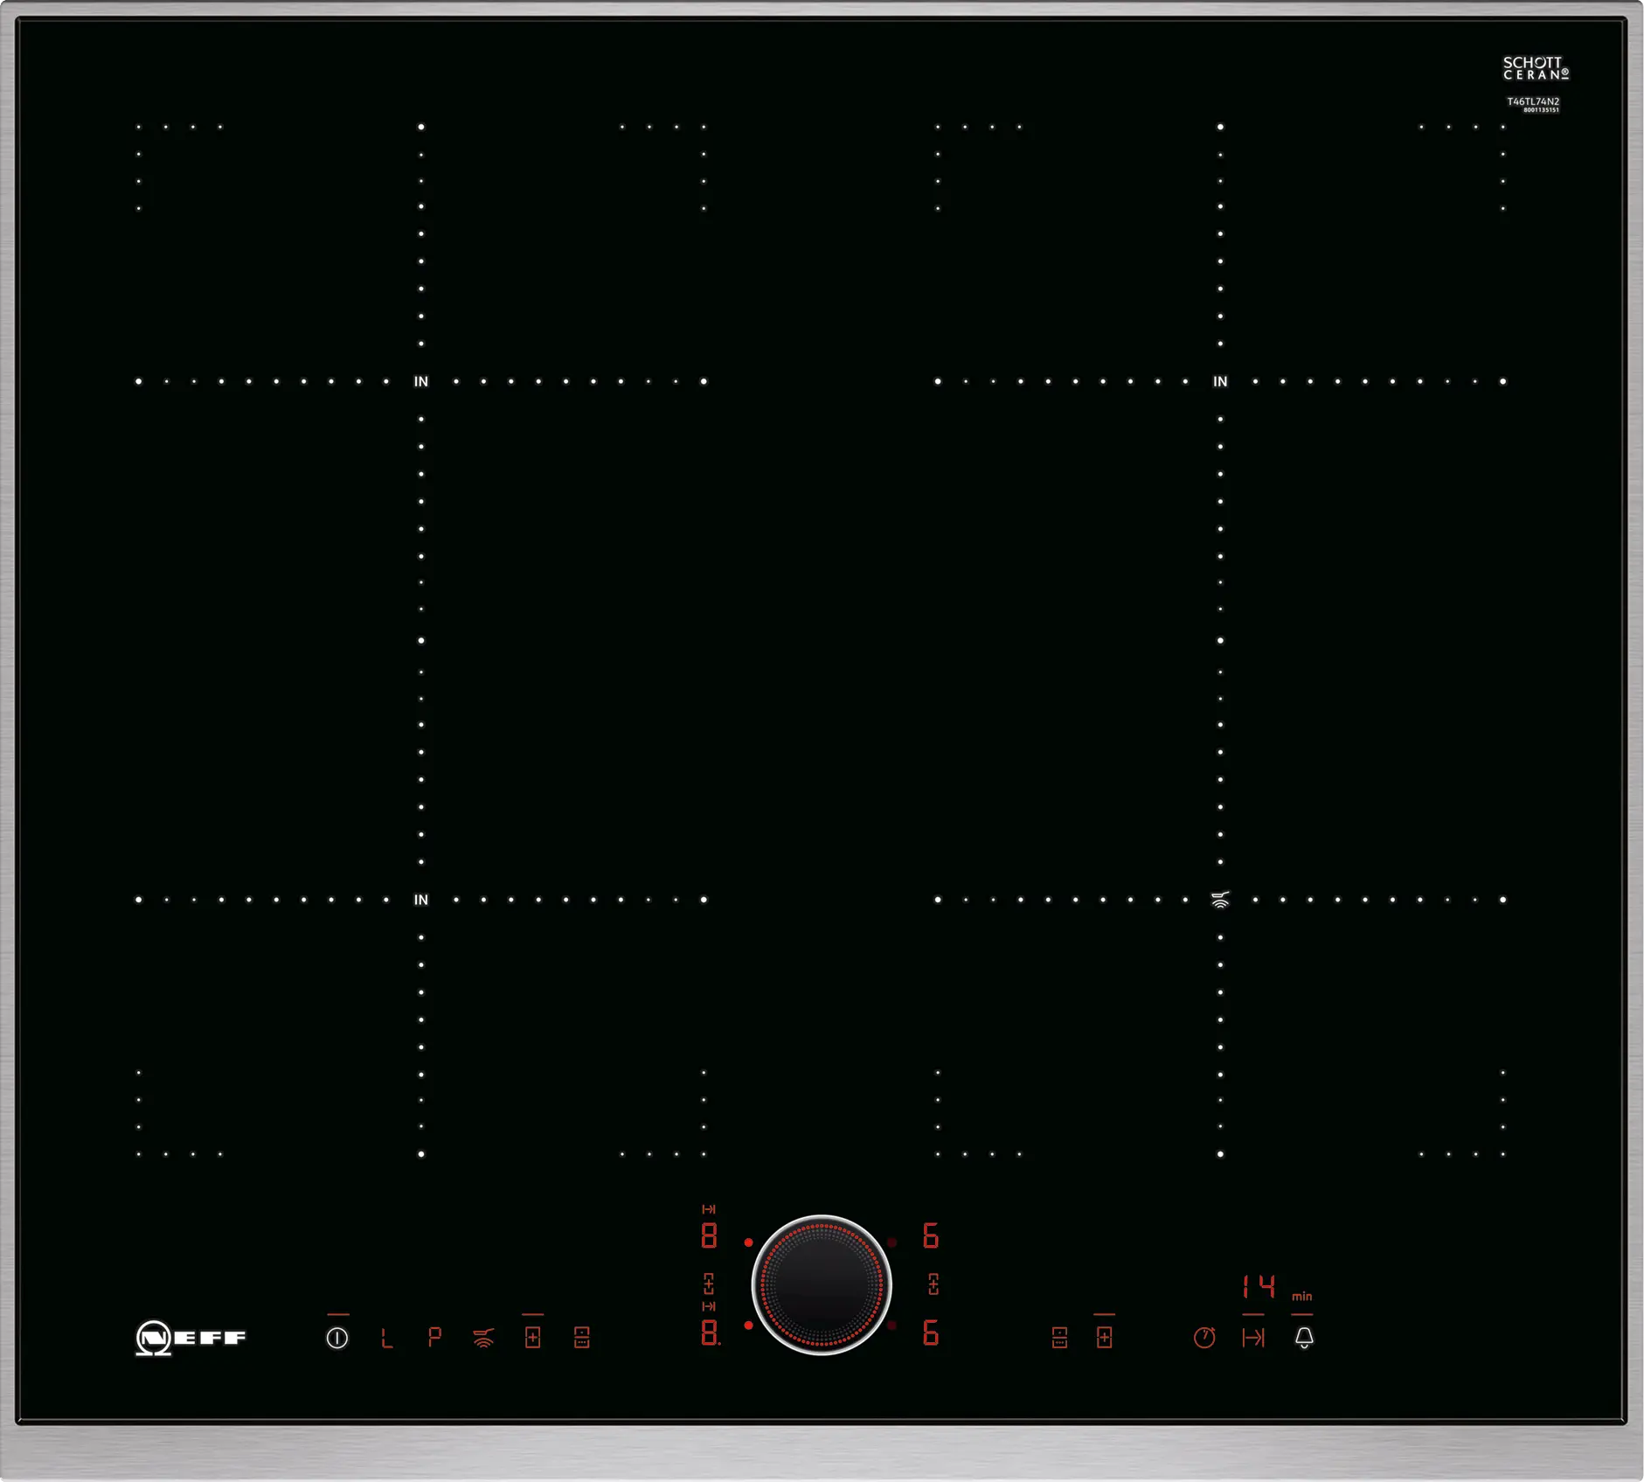
Task: Touch the central TwistPad control knob
Action: pos(822,1284)
